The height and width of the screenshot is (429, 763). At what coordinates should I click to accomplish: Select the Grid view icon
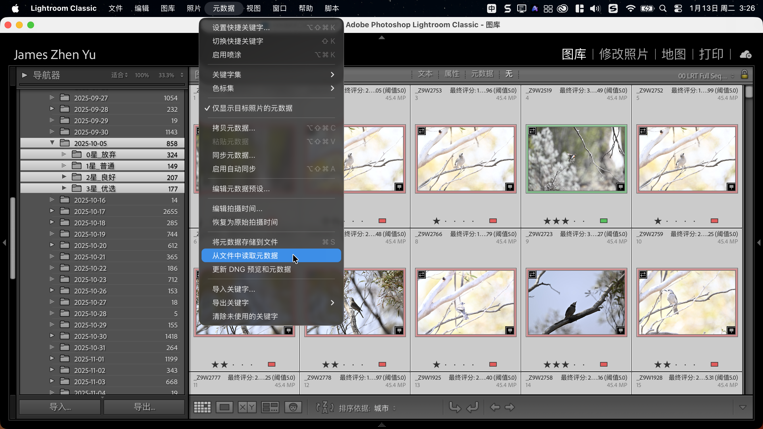coord(202,407)
